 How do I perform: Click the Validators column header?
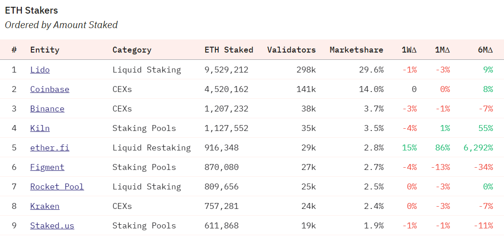click(x=291, y=50)
